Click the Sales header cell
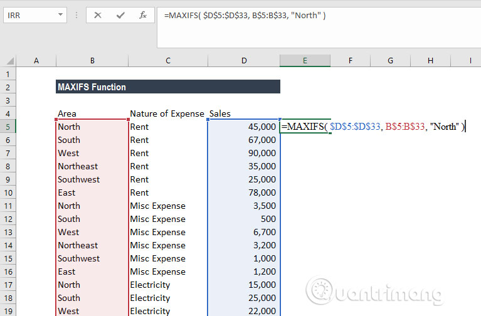This screenshot has height=316, width=481. point(244,113)
